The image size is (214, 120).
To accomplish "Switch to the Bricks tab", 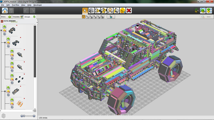I will [x=6, y=17].
